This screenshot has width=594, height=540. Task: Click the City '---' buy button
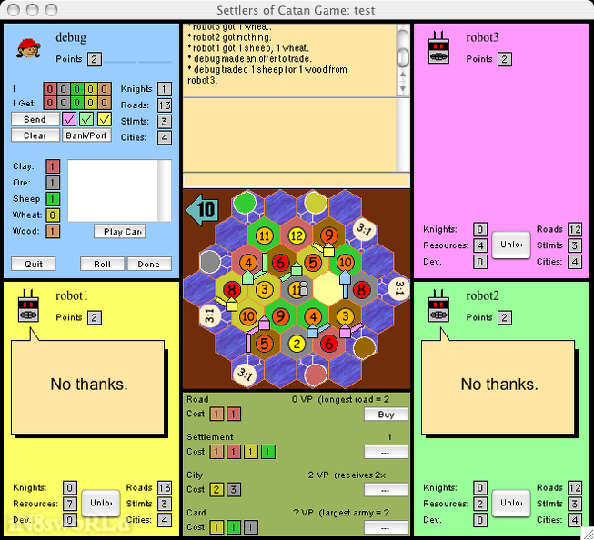click(386, 490)
